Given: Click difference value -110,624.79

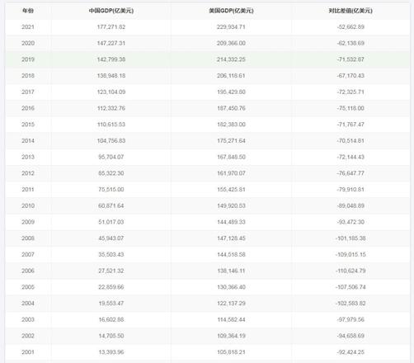Looking at the screenshot, I should point(350,271).
